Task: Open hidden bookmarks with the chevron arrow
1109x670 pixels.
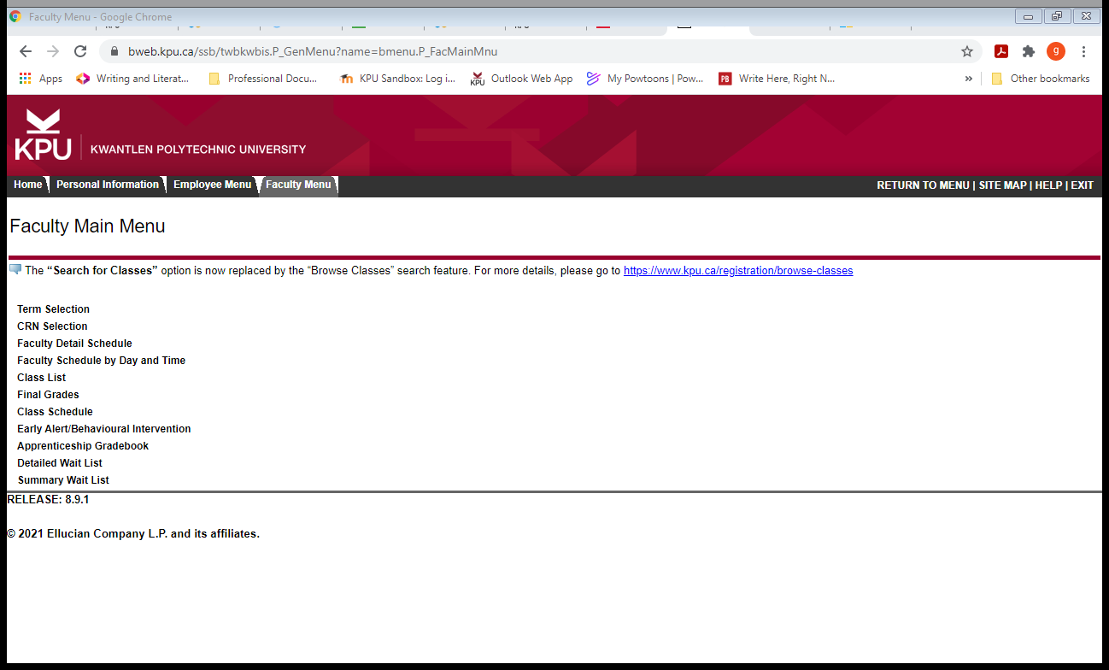Action: coord(968,78)
